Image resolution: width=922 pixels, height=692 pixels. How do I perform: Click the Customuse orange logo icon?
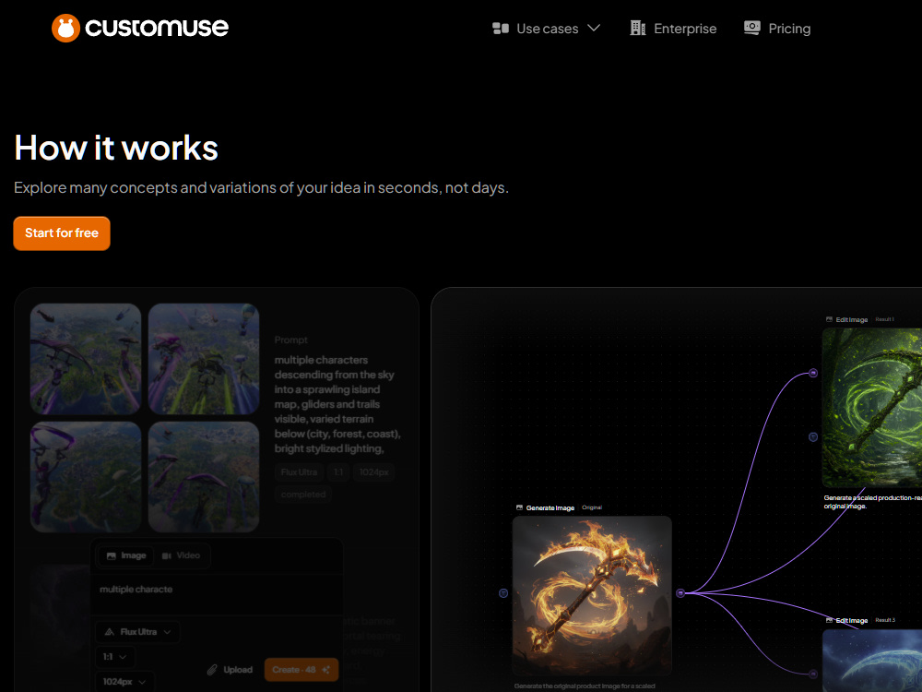[x=65, y=28]
